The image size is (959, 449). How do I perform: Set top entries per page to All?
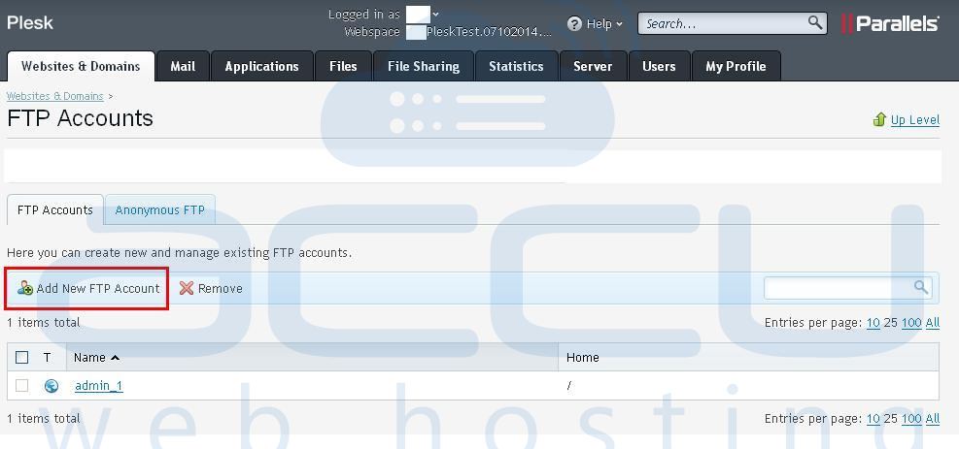[x=933, y=323]
